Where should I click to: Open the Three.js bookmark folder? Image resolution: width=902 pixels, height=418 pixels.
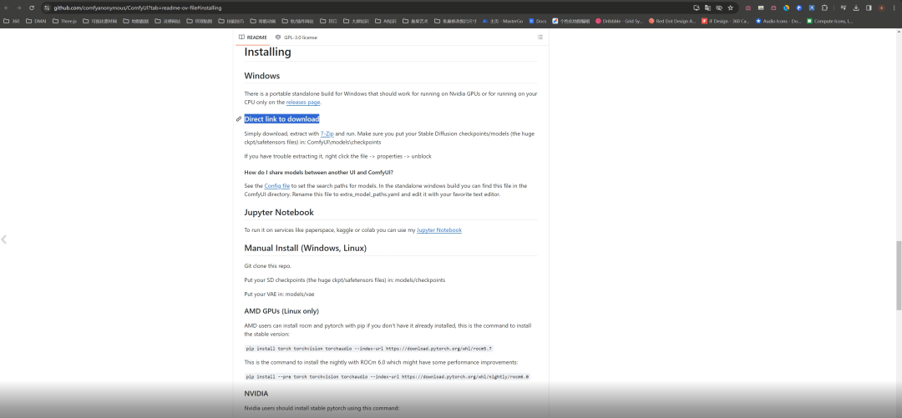[x=64, y=21]
